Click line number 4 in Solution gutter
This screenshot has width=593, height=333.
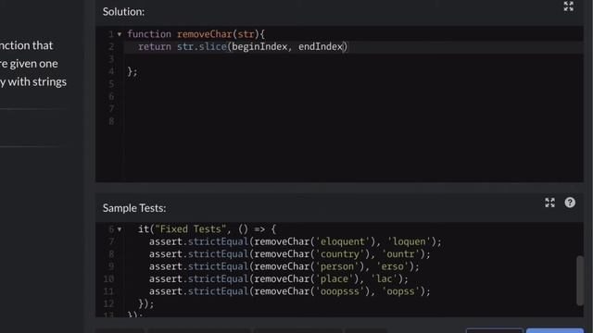point(111,71)
